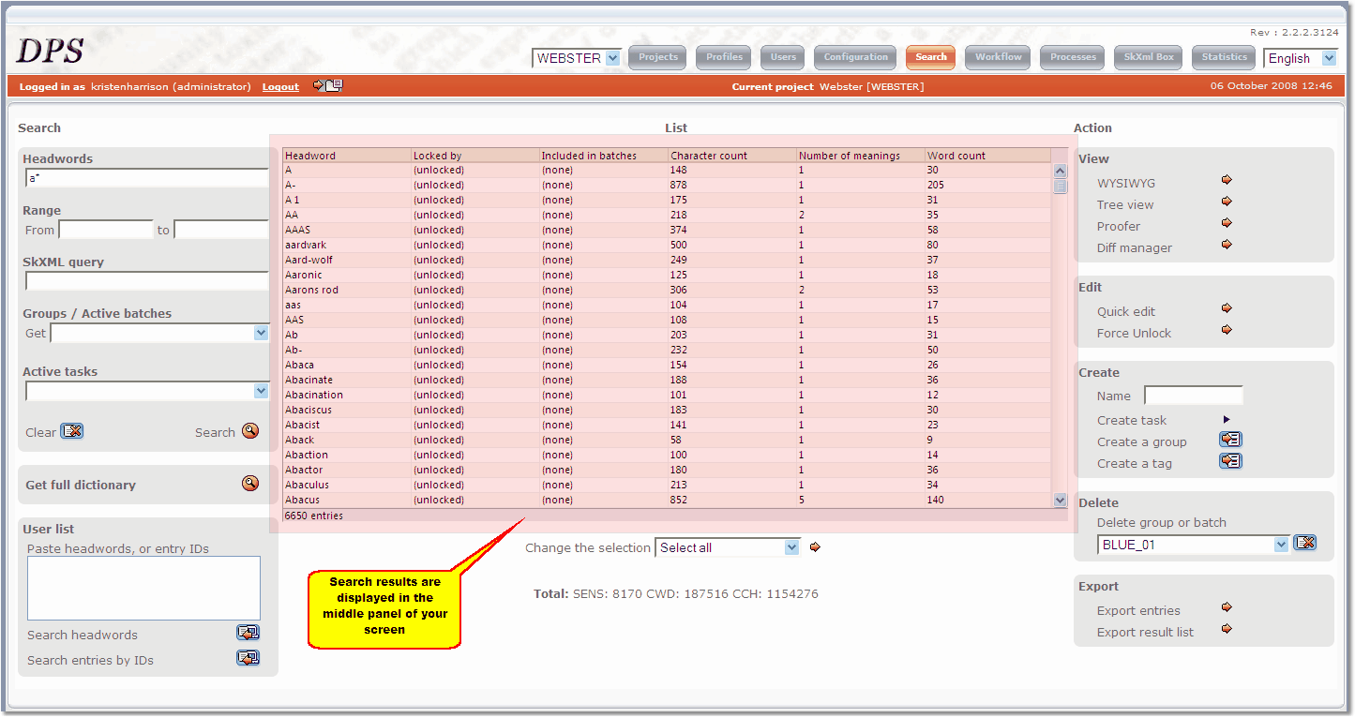Sort by the Number of meanings column header
1355x718 pixels.
[x=861, y=156]
